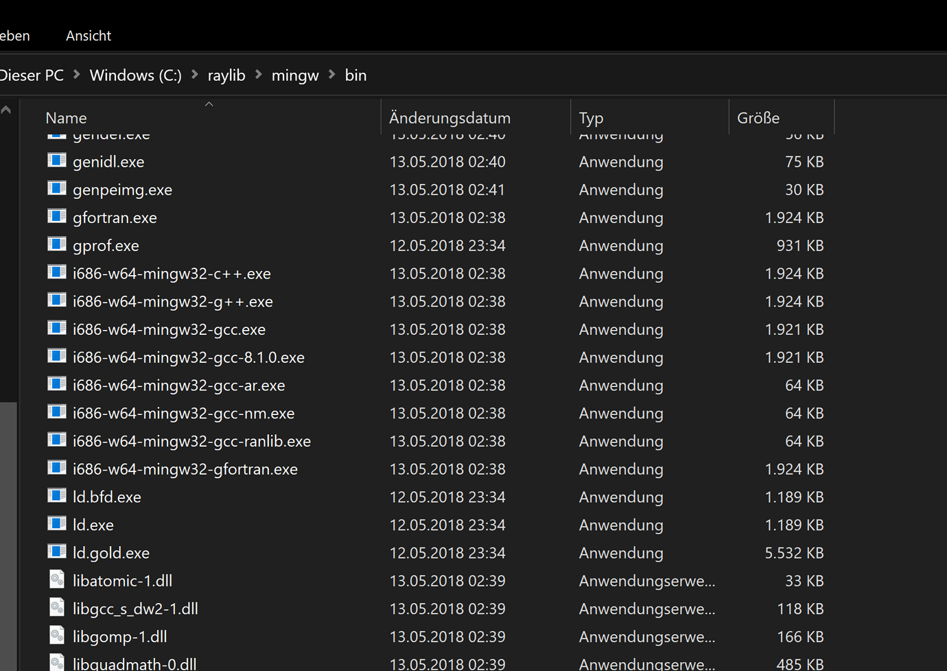Click the DLL icon next to libatomic-1.dll
This screenshot has width=947, height=671.
click(x=57, y=579)
